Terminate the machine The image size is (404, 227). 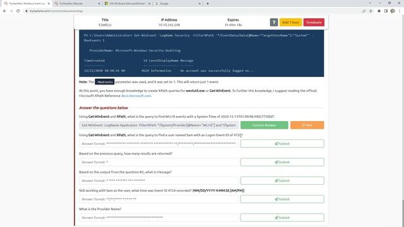point(314,22)
